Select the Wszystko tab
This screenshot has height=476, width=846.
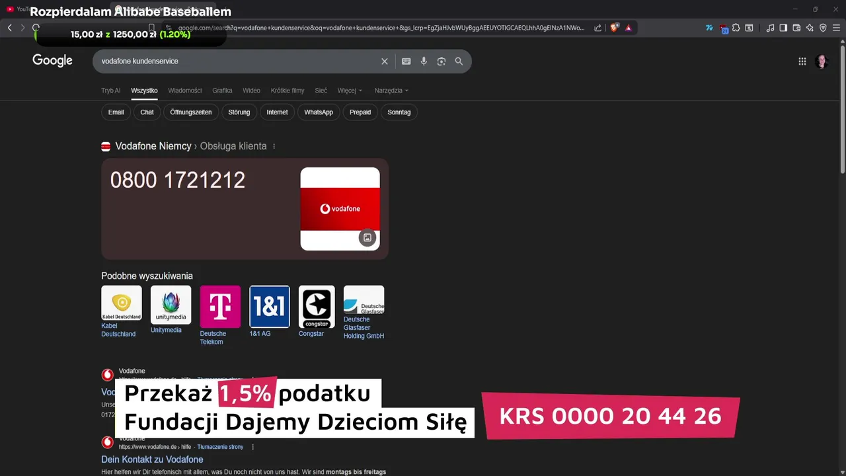pos(144,91)
